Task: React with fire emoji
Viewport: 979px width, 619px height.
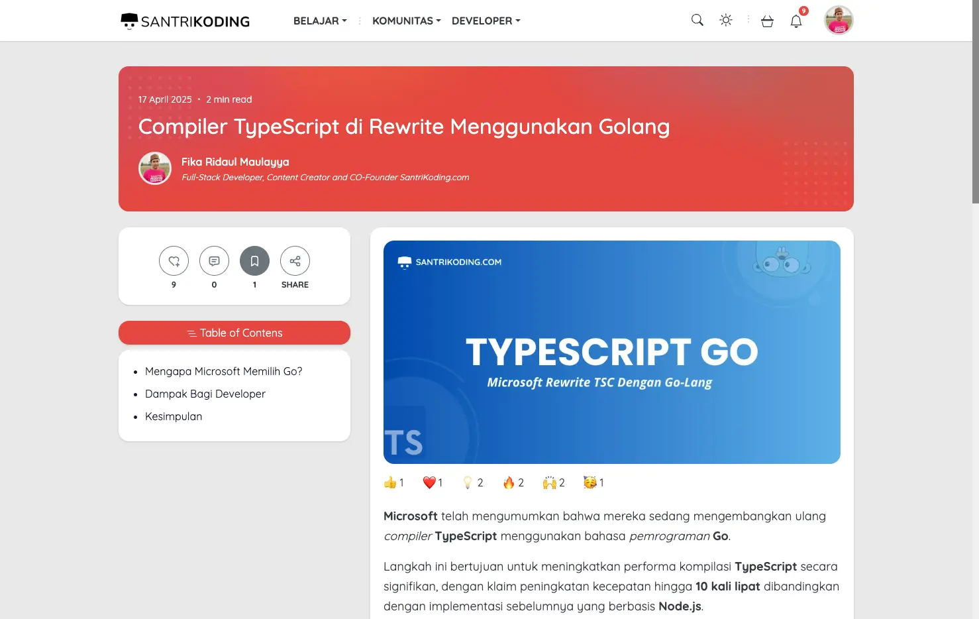Action: tap(509, 482)
